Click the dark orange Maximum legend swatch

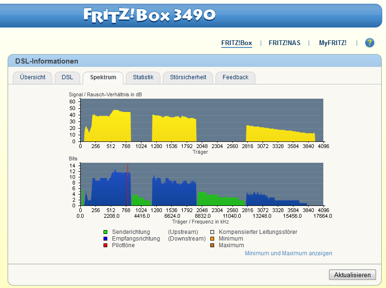click(212, 245)
